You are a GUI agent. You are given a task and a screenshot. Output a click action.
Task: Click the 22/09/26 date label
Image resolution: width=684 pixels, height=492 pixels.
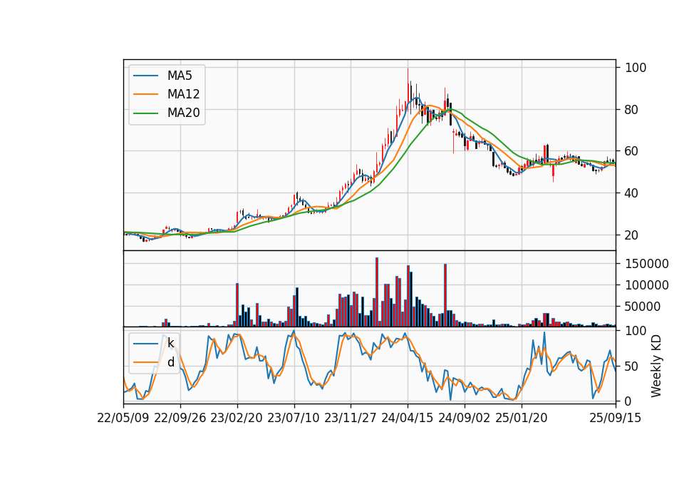click(x=180, y=418)
